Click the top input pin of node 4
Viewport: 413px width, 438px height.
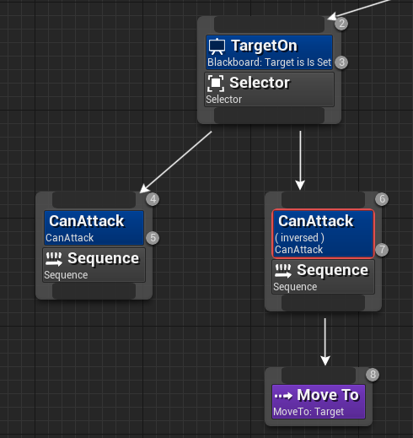(94, 200)
